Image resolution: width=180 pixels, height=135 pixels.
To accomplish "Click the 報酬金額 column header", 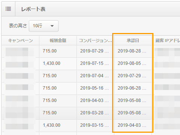I will coord(58,40).
